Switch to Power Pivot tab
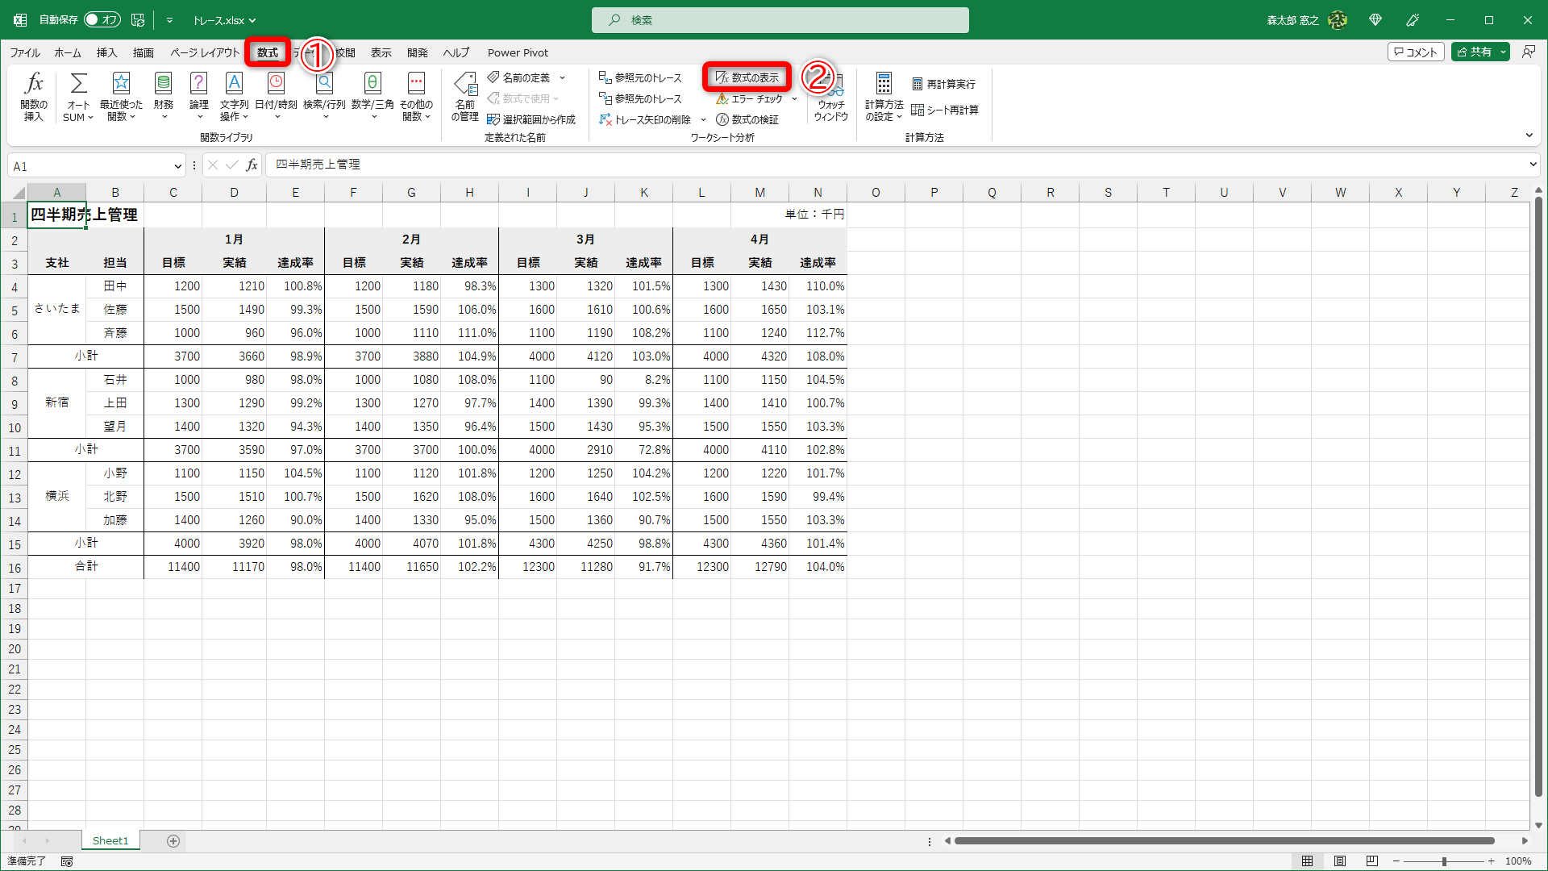1548x871 pixels. (518, 52)
